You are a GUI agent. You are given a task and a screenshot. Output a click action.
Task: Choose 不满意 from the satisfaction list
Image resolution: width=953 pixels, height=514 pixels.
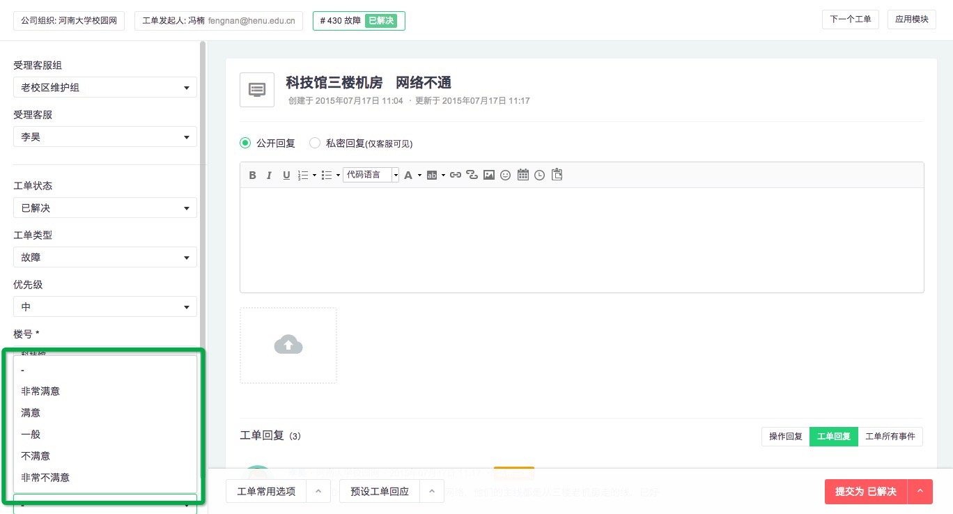click(x=105, y=455)
